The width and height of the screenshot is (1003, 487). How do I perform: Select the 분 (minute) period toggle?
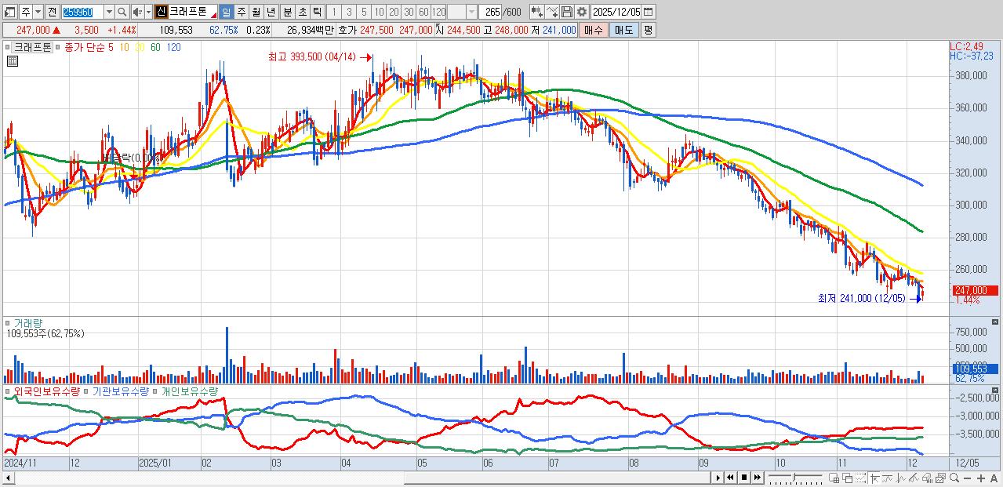tap(287, 12)
